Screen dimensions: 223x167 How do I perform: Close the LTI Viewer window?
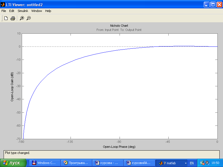point(219,5)
